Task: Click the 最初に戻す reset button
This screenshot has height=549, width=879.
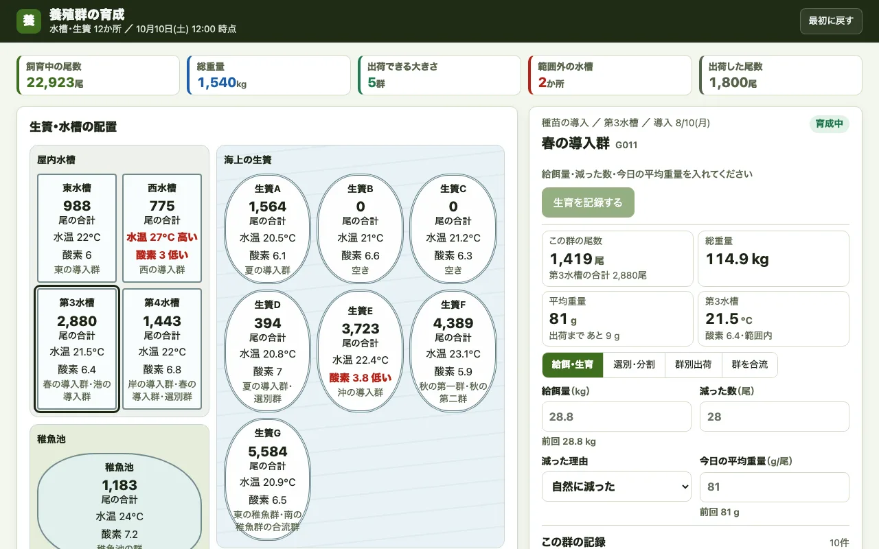Action: pos(831,21)
